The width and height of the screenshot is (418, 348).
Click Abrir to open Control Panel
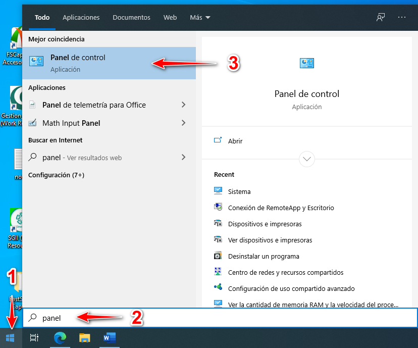pyautogui.click(x=235, y=141)
